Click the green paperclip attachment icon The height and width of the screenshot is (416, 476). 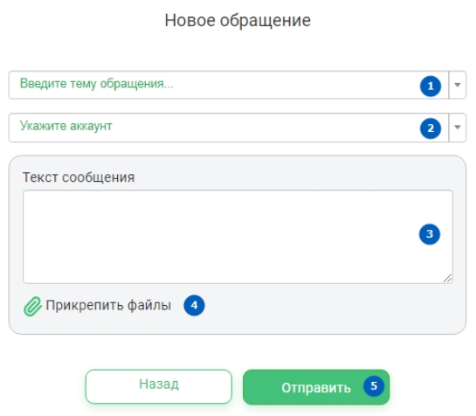coord(32,306)
